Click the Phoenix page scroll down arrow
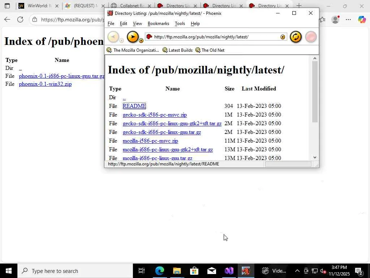The image size is (370, 278). 315,157
